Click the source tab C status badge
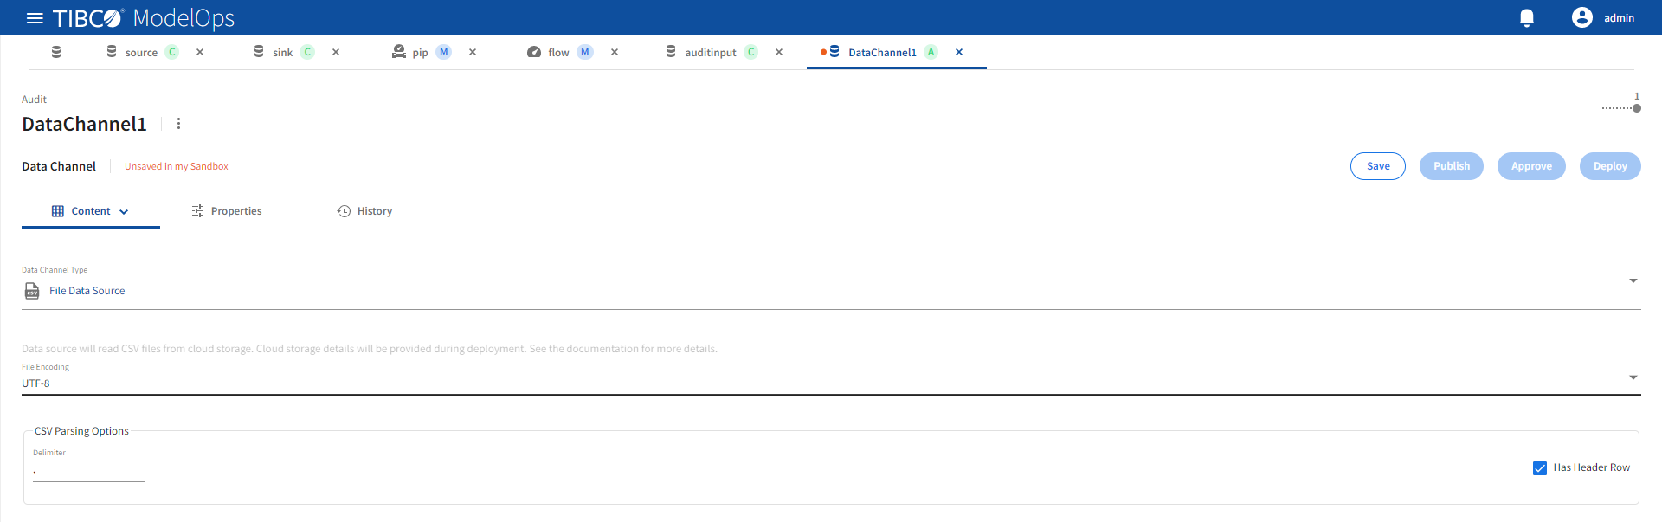Image resolution: width=1662 pixels, height=522 pixels. click(172, 52)
